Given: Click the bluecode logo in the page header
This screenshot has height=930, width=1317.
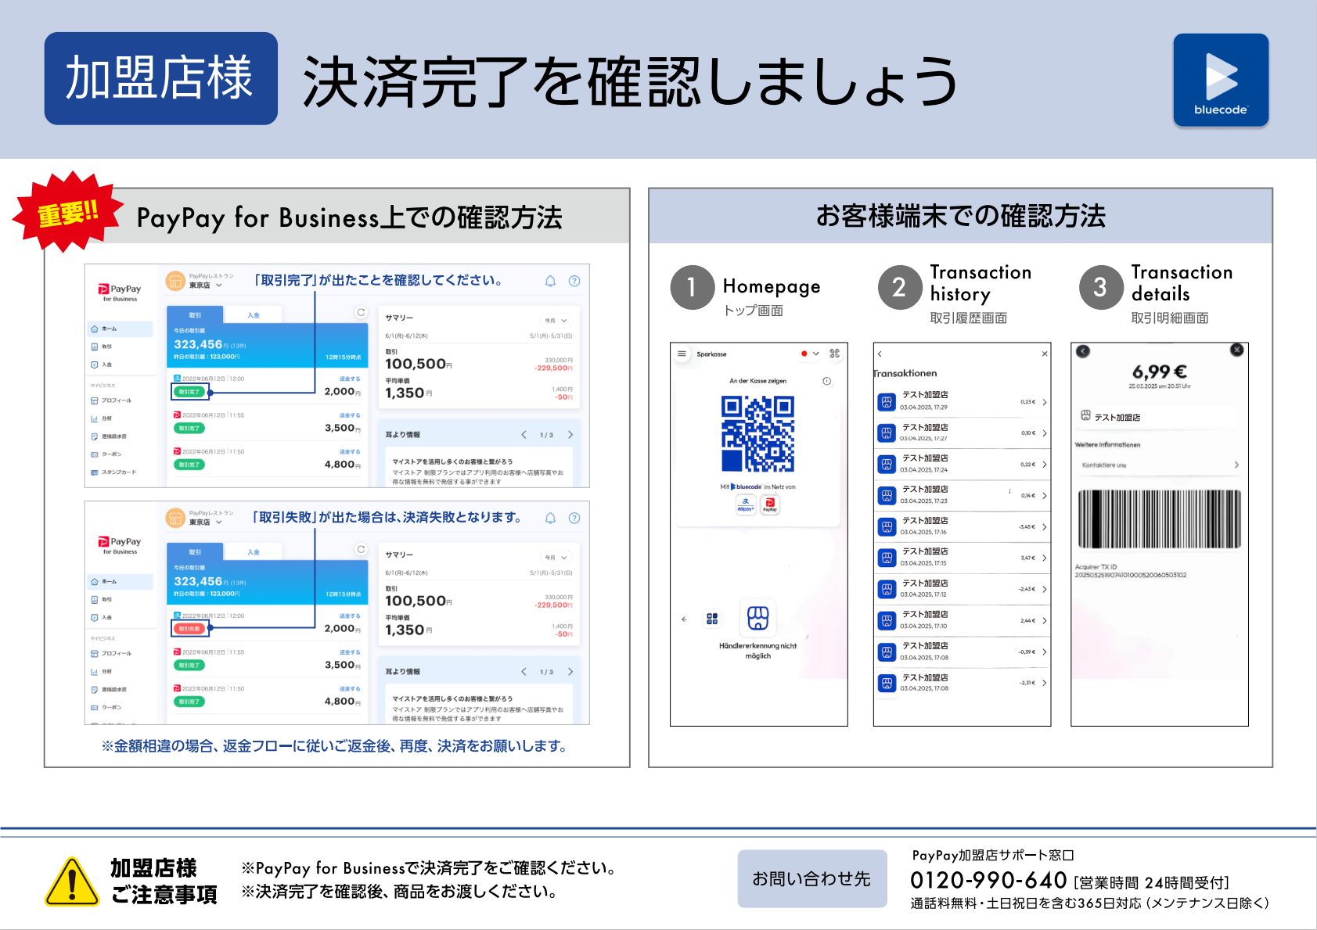Looking at the screenshot, I should pos(1221,80).
